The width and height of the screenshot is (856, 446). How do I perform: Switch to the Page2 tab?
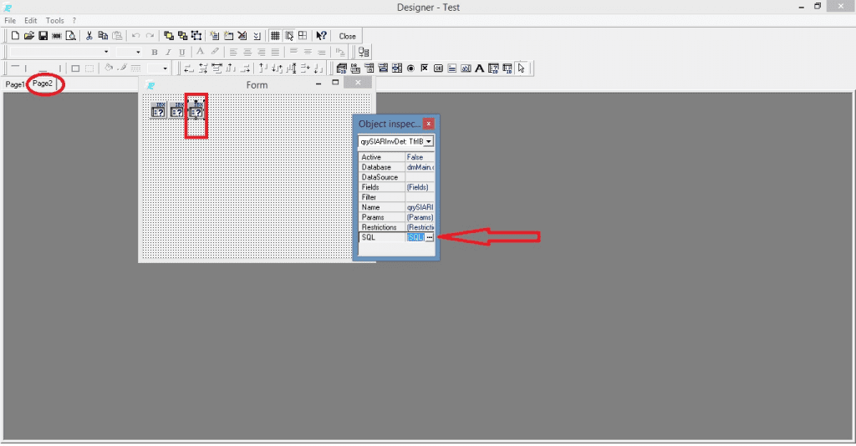pos(43,84)
